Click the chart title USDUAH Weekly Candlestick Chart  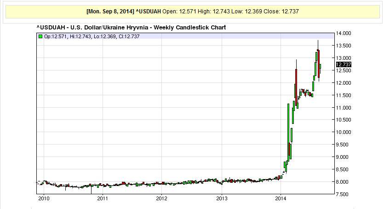click(131, 28)
